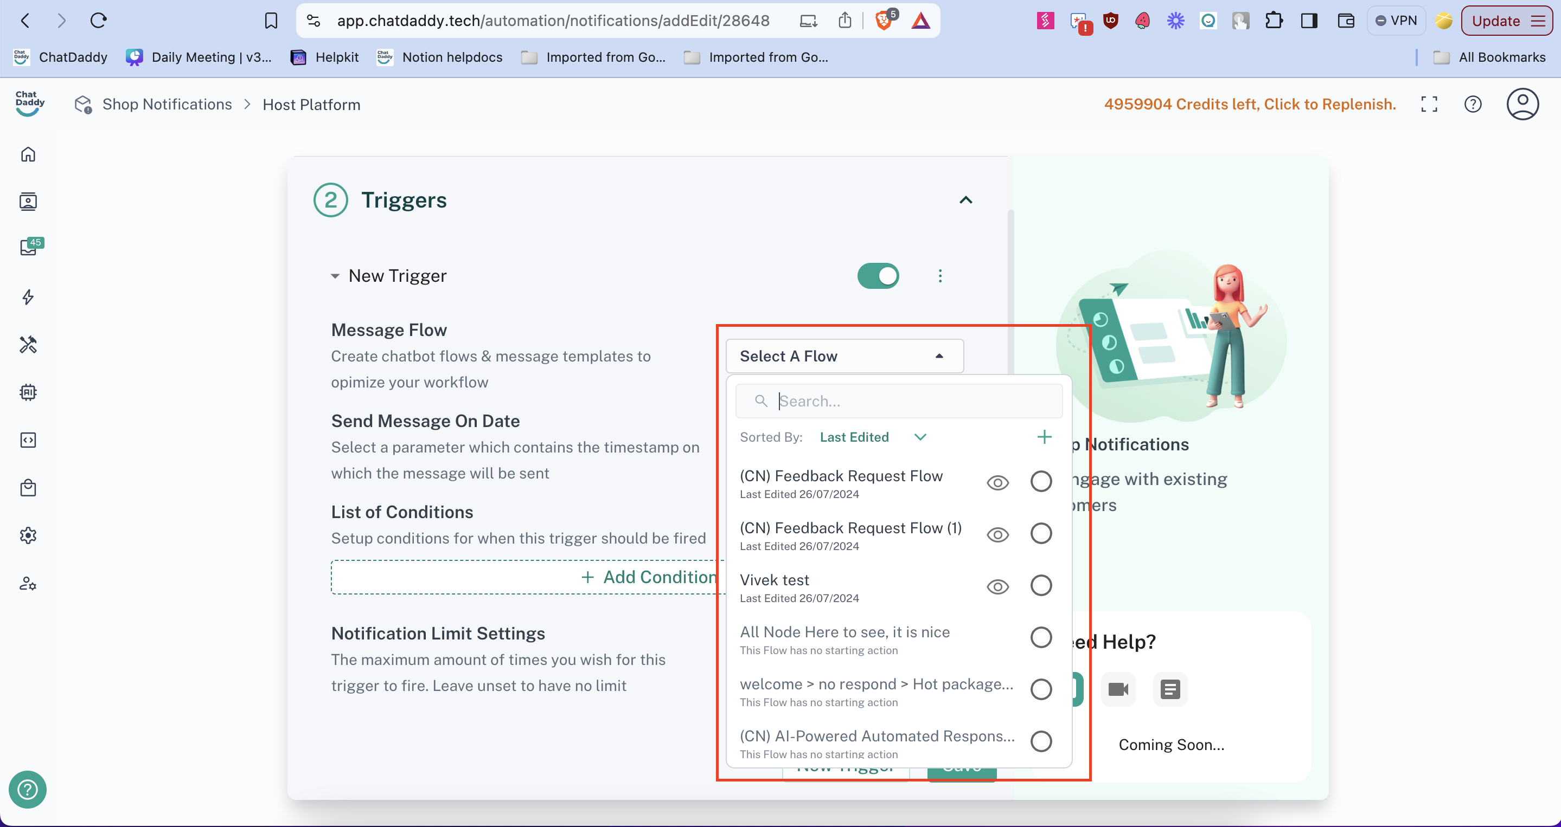Preview (CN) Feedback Request Flow (1) eye icon

pyautogui.click(x=997, y=534)
